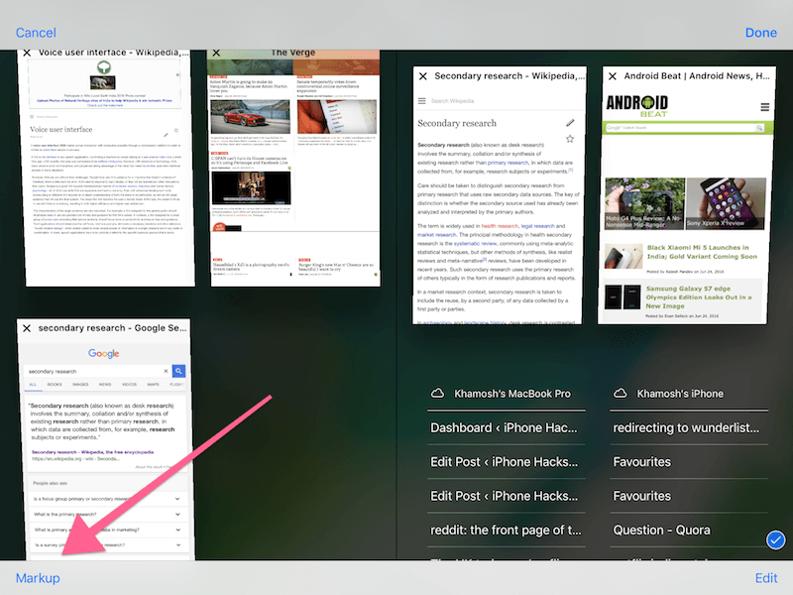793x595 pixels.
Task: Switch to the BOOKS tab in Google results
Action: (55, 383)
